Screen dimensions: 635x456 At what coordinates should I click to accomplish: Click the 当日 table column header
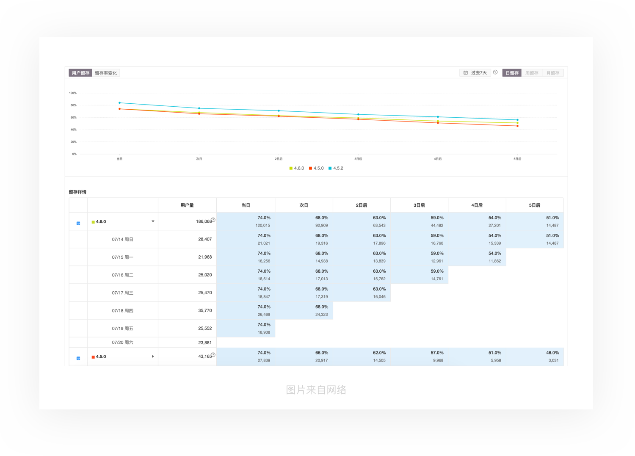pyautogui.click(x=246, y=205)
